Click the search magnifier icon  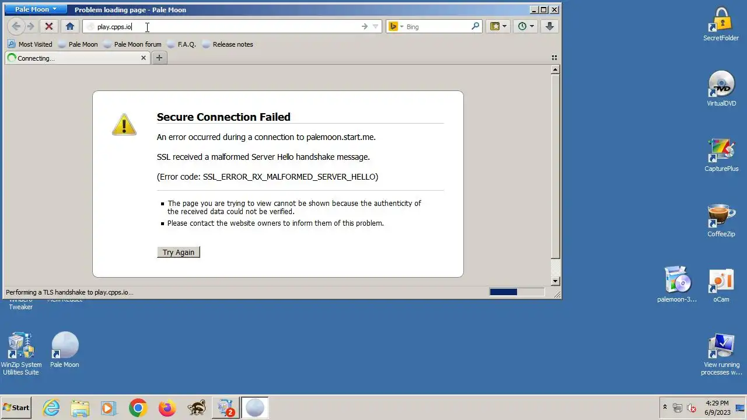475,26
